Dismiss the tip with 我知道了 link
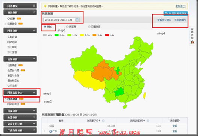The width and height of the screenshot is (198, 136). point(181,6)
